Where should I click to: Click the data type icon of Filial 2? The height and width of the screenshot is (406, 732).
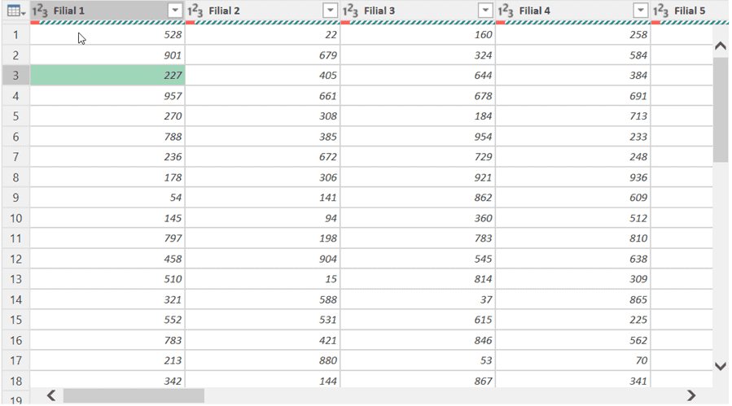(195, 11)
